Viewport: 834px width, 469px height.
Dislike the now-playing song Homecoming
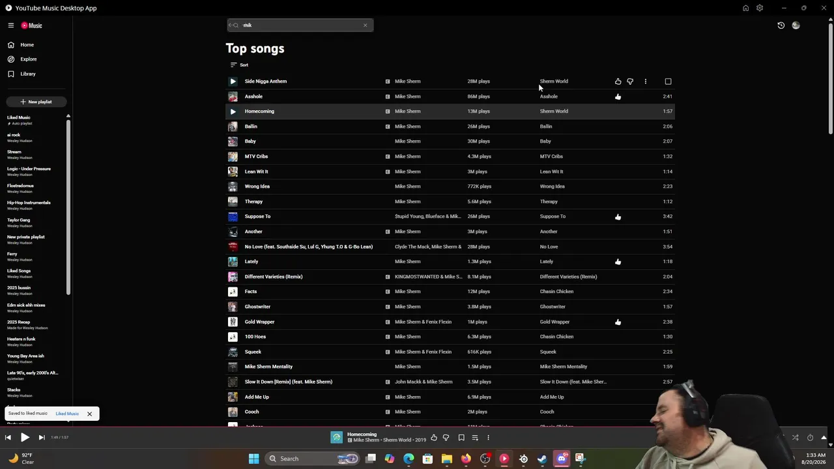pos(446,438)
